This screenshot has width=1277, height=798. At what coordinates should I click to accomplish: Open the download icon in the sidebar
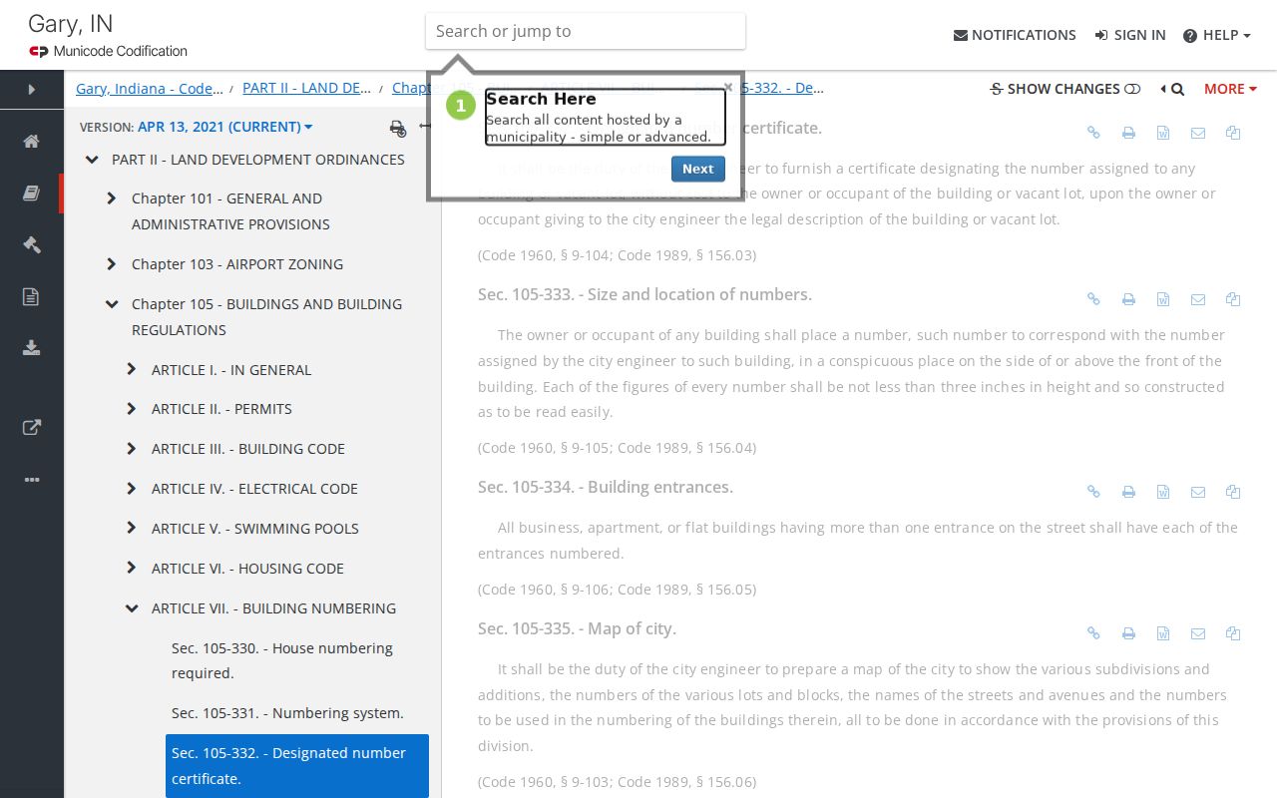point(32,348)
